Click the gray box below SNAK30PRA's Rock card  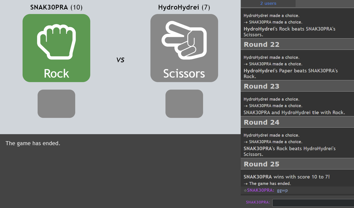click(x=56, y=104)
